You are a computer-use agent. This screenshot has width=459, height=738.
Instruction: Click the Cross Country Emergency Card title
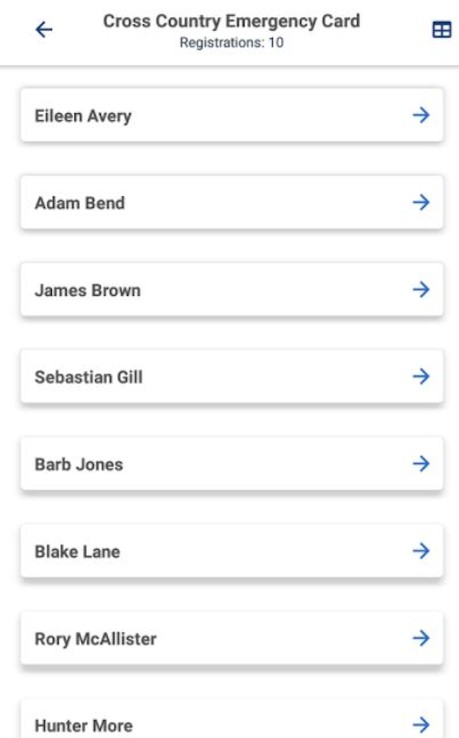231,21
